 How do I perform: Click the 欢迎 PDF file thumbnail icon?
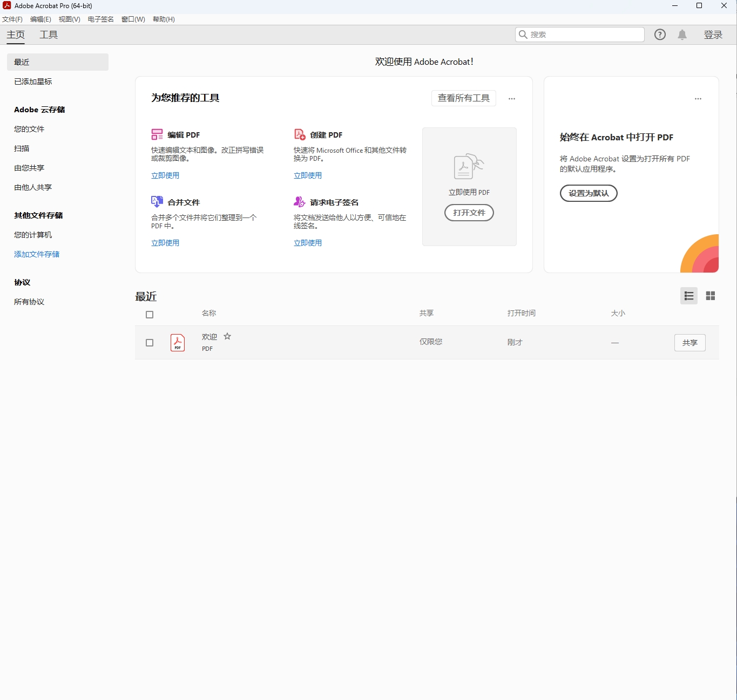click(177, 342)
